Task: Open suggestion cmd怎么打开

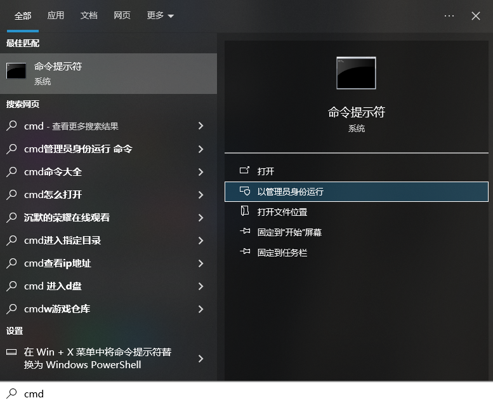Action: point(108,194)
